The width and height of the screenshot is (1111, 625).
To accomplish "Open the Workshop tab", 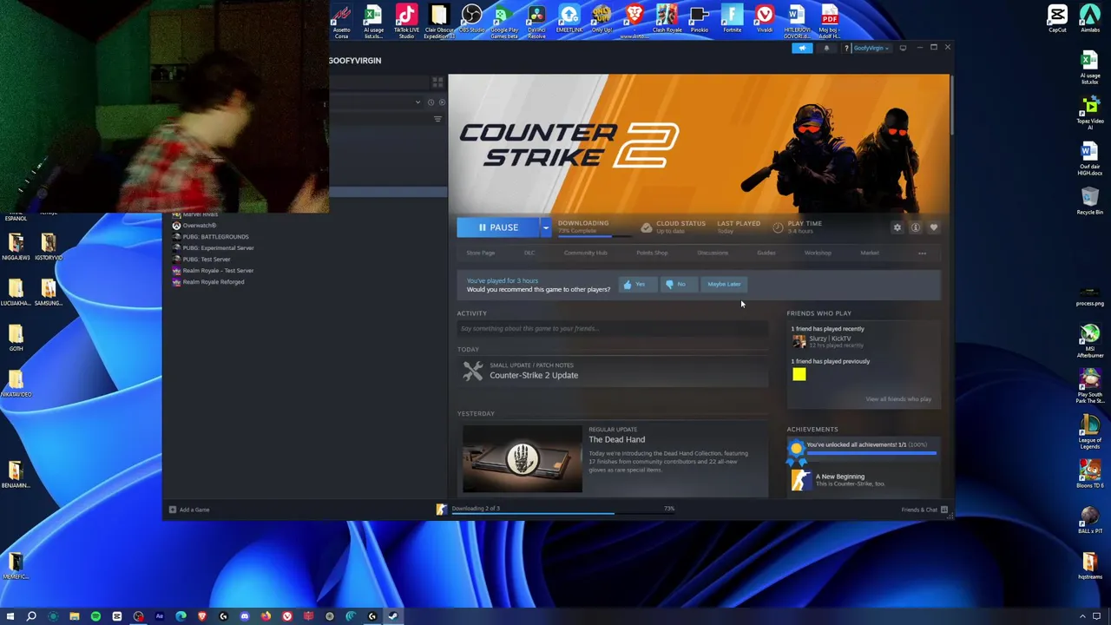I will point(818,253).
